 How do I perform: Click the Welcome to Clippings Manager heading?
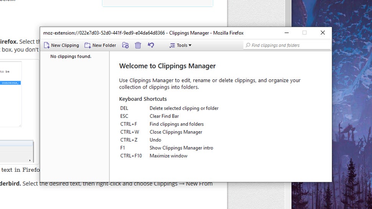coord(167,66)
